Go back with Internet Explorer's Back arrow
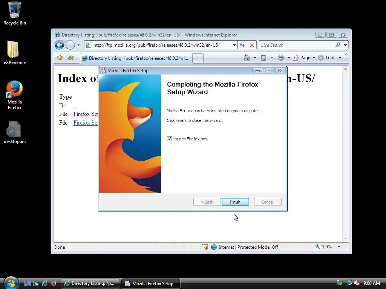The image size is (386, 289). pyautogui.click(x=59, y=45)
